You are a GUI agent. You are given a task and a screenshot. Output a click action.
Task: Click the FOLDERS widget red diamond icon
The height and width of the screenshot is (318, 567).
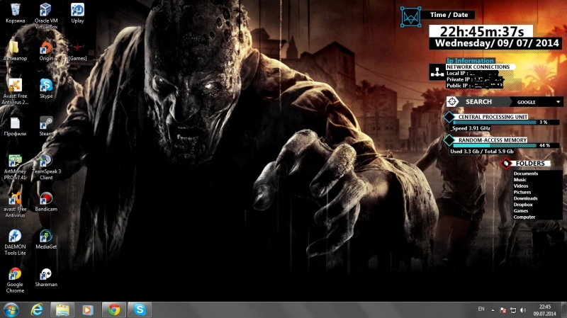click(x=506, y=164)
